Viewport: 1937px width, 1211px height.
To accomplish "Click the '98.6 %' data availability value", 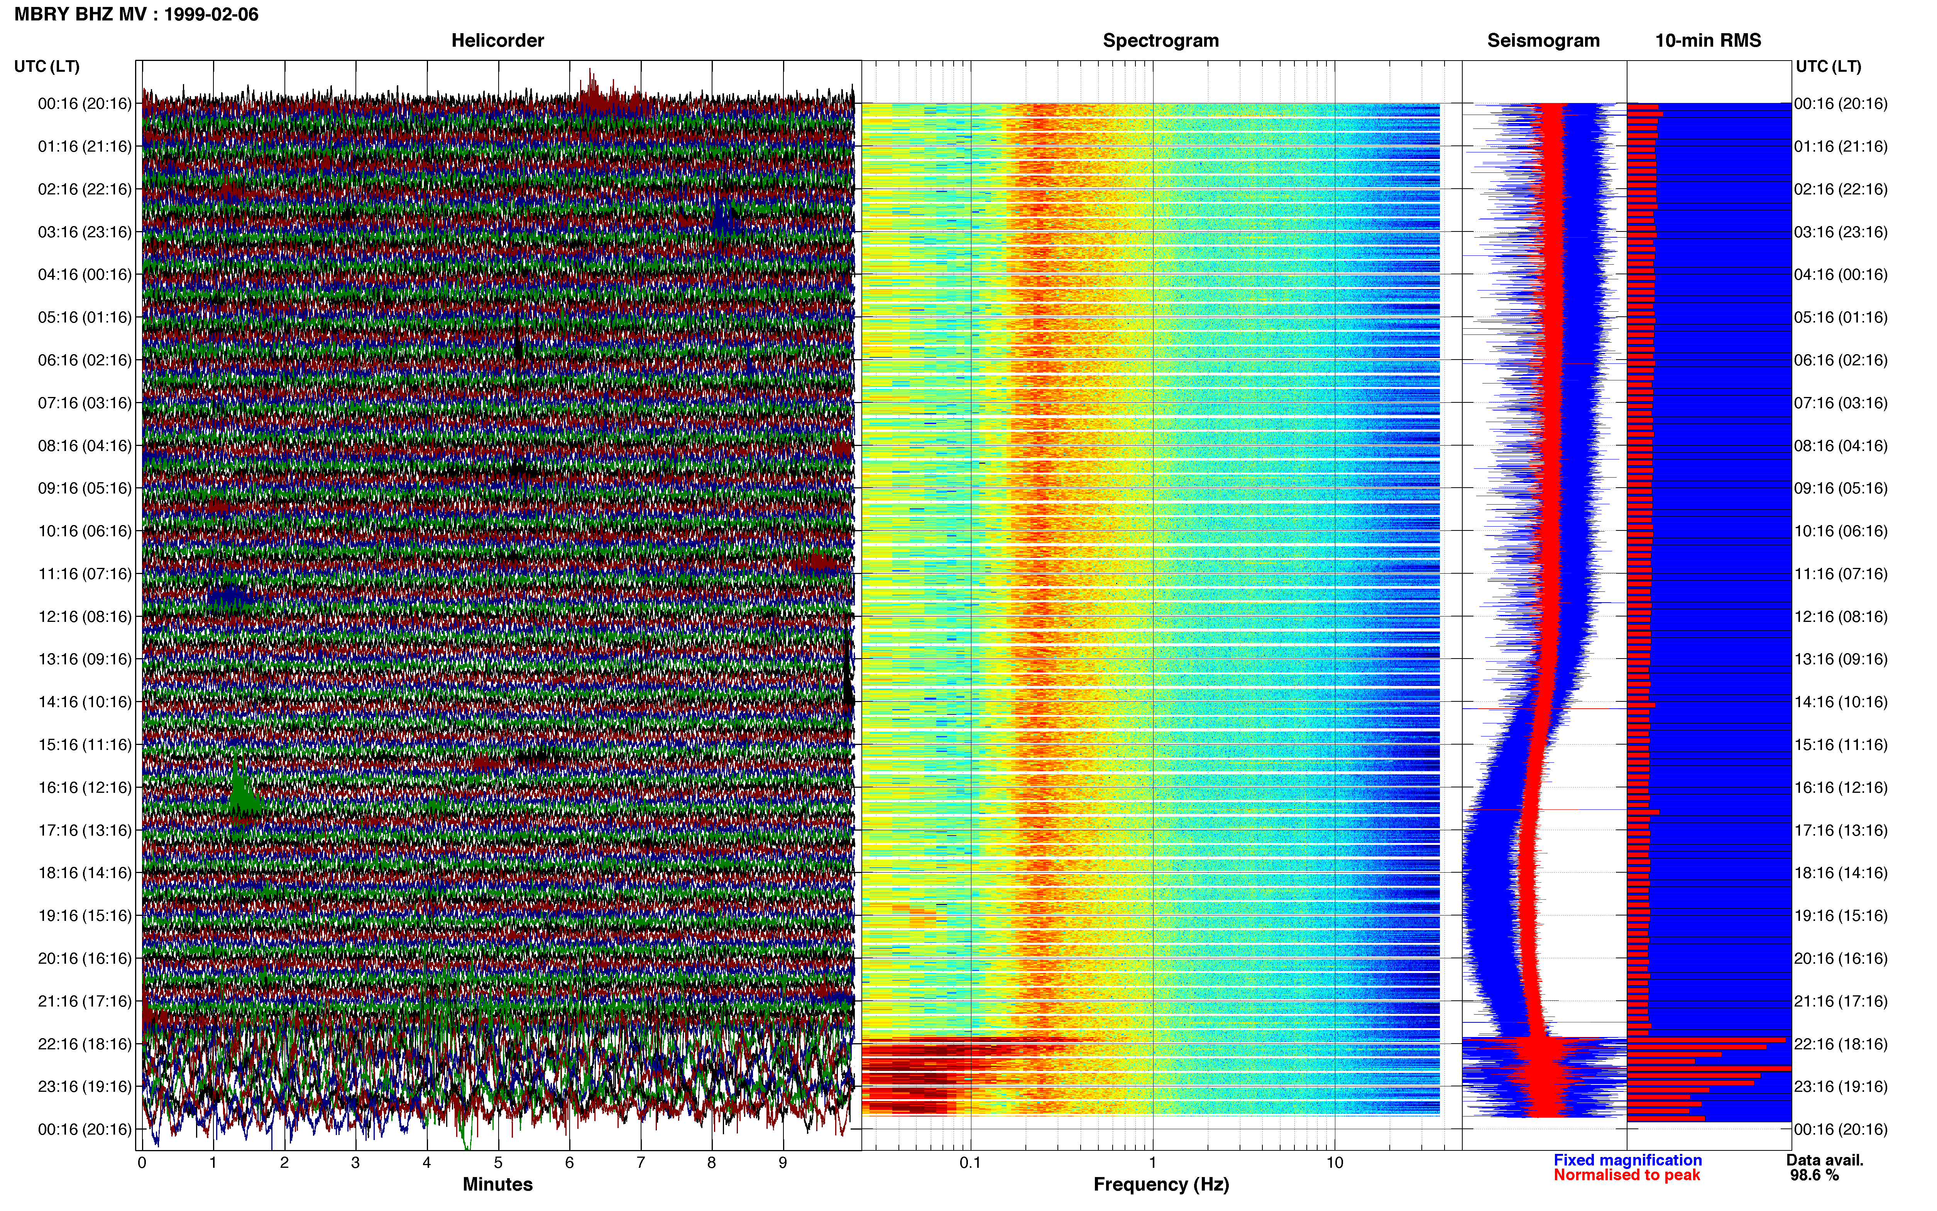I will 1814,1175.
